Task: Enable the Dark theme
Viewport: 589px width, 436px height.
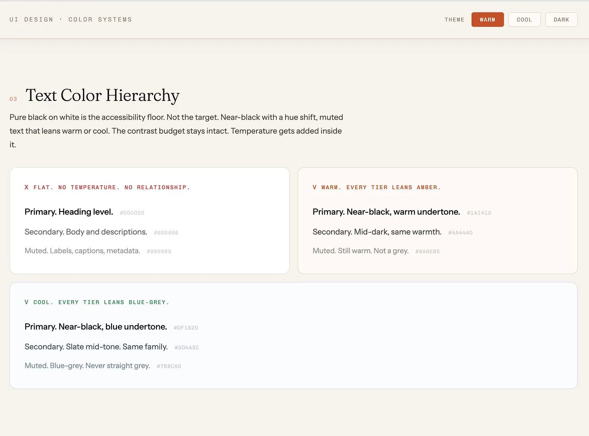Action: [x=561, y=20]
